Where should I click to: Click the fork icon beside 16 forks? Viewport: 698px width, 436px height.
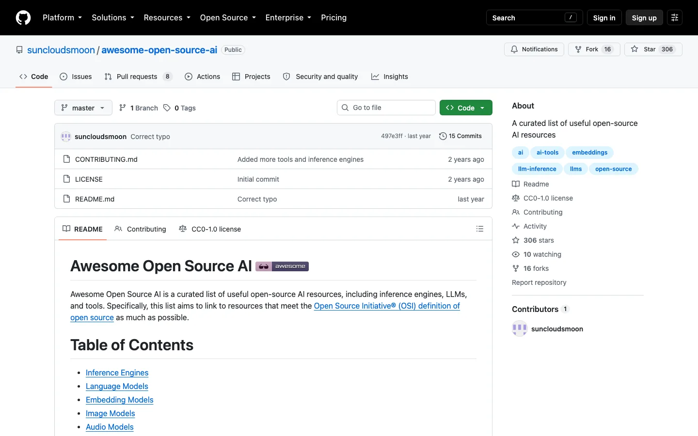pos(516,268)
